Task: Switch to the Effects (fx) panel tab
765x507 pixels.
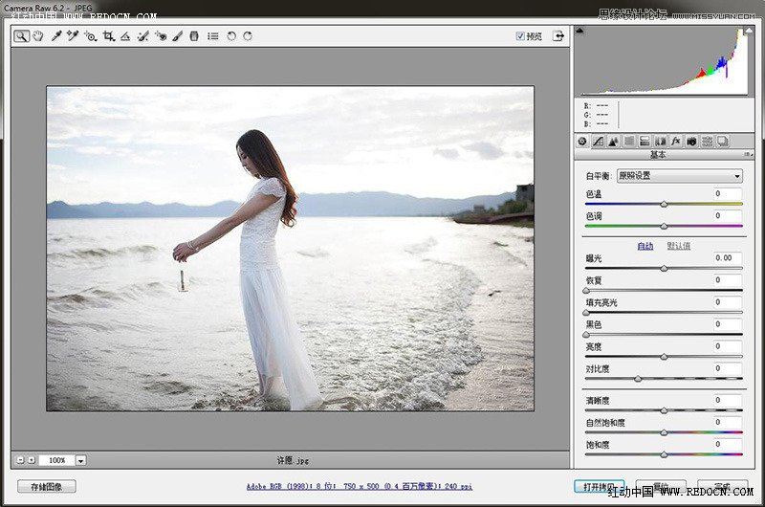Action: [675, 141]
